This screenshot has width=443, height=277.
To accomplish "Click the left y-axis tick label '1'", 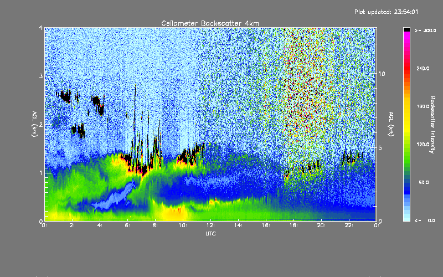I will 41,173.
